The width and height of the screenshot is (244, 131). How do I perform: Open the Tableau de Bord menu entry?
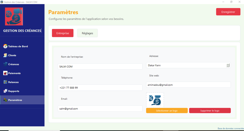click(22, 46)
